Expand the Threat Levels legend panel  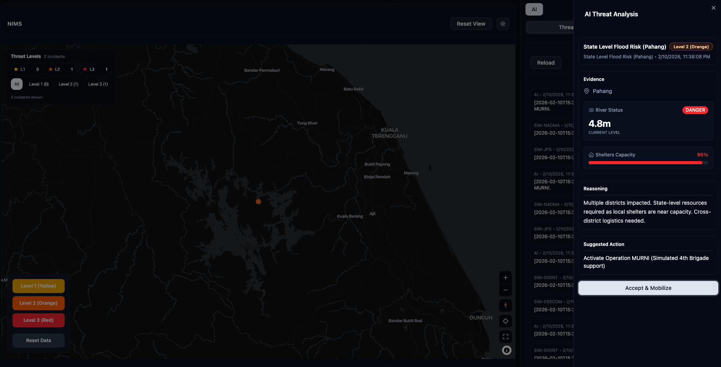[25, 56]
